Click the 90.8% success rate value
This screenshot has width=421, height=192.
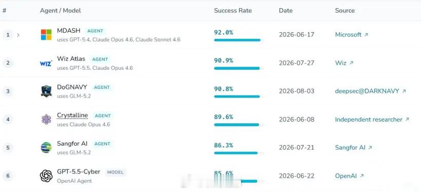coord(223,89)
